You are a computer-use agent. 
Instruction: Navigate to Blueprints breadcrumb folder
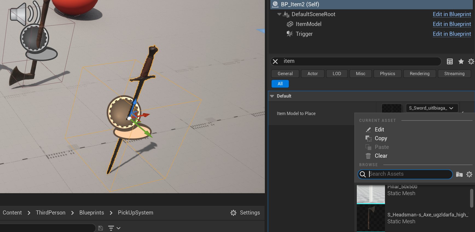(x=92, y=213)
